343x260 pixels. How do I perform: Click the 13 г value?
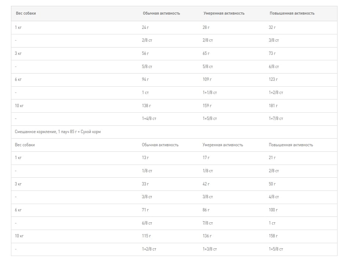pos(145,158)
